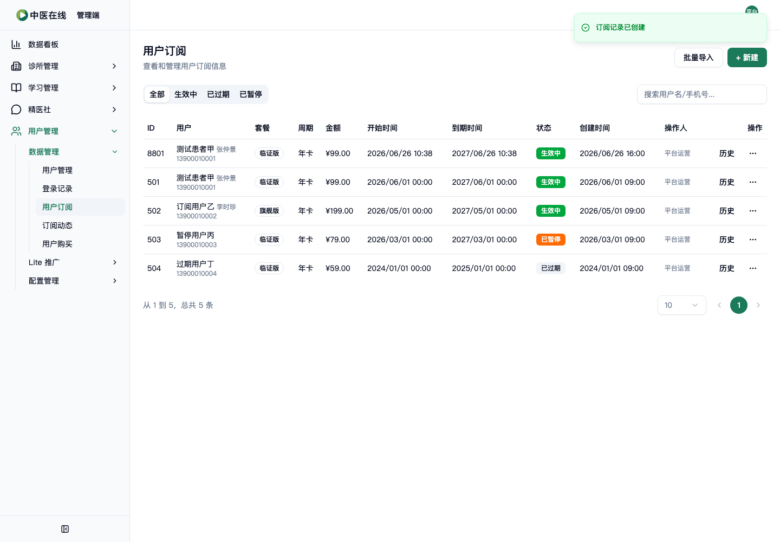Click the 批量导入 button

[699, 57]
